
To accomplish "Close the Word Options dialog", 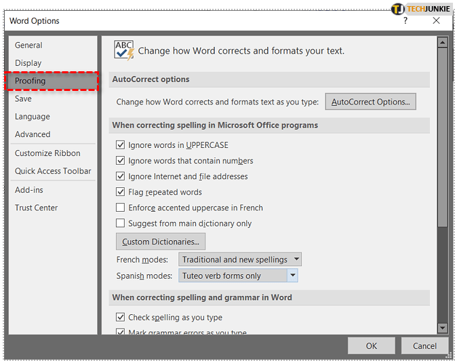I will 437,20.
